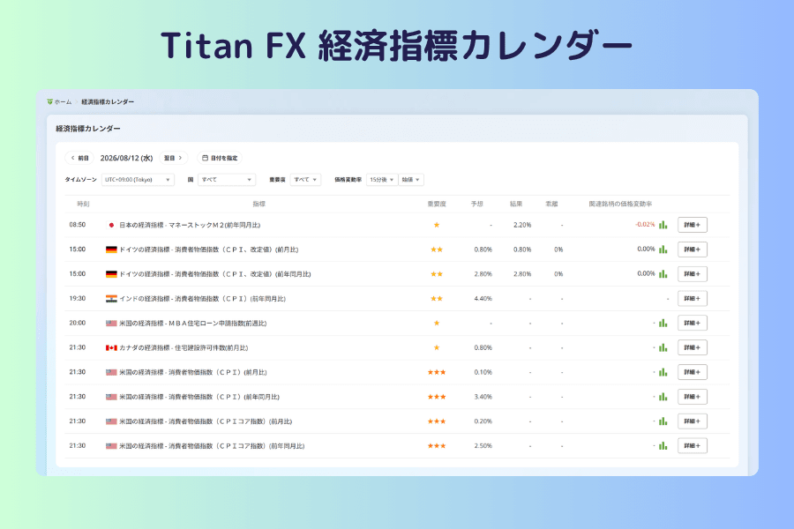
Task: Click US flag icon in MBA住宅ローン row
Action: click(111, 323)
